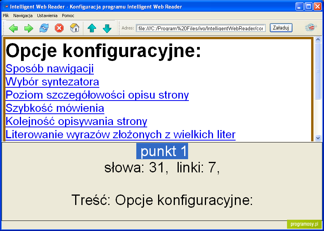The height and width of the screenshot is (231, 324).
Task: Go back with the green left arrow
Action: pos(13,28)
